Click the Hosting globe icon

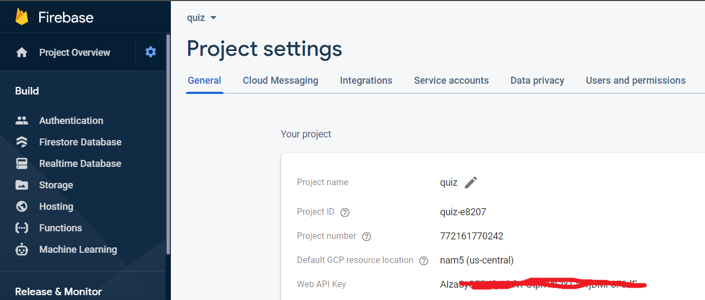tap(21, 207)
